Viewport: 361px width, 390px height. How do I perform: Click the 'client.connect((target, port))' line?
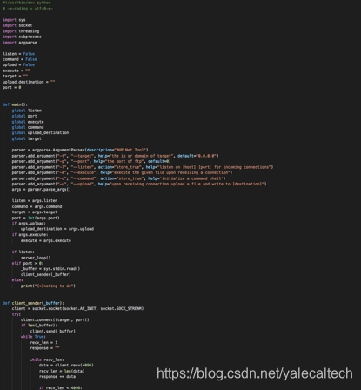click(x=55, y=319)
